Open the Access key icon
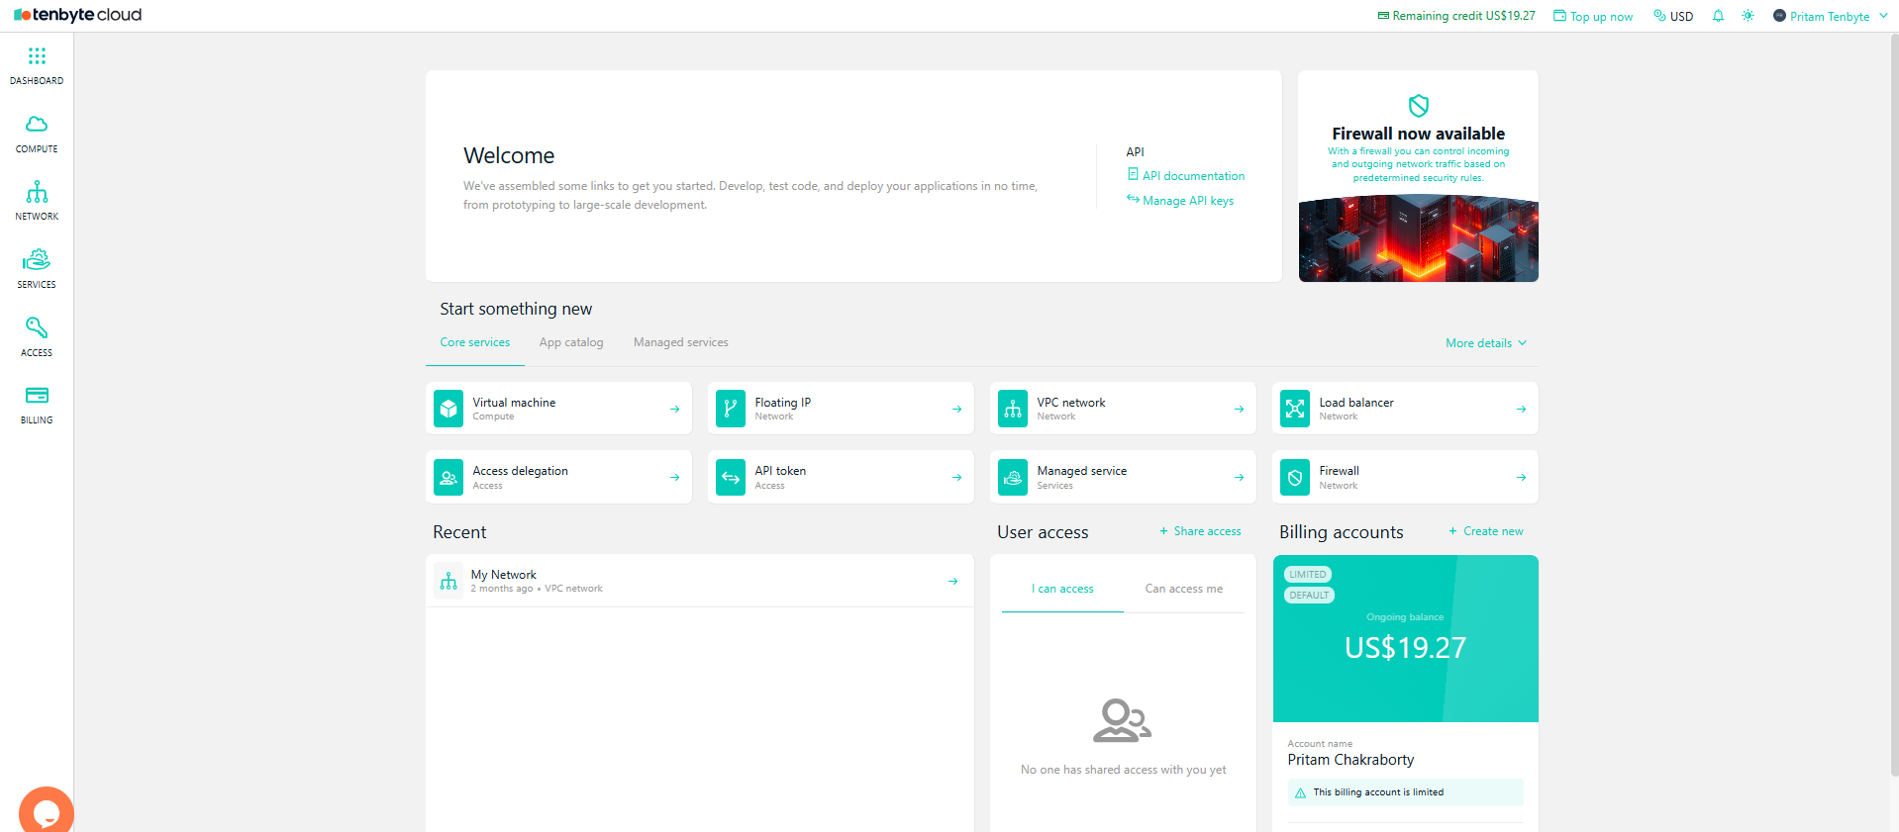 (37, 327)
